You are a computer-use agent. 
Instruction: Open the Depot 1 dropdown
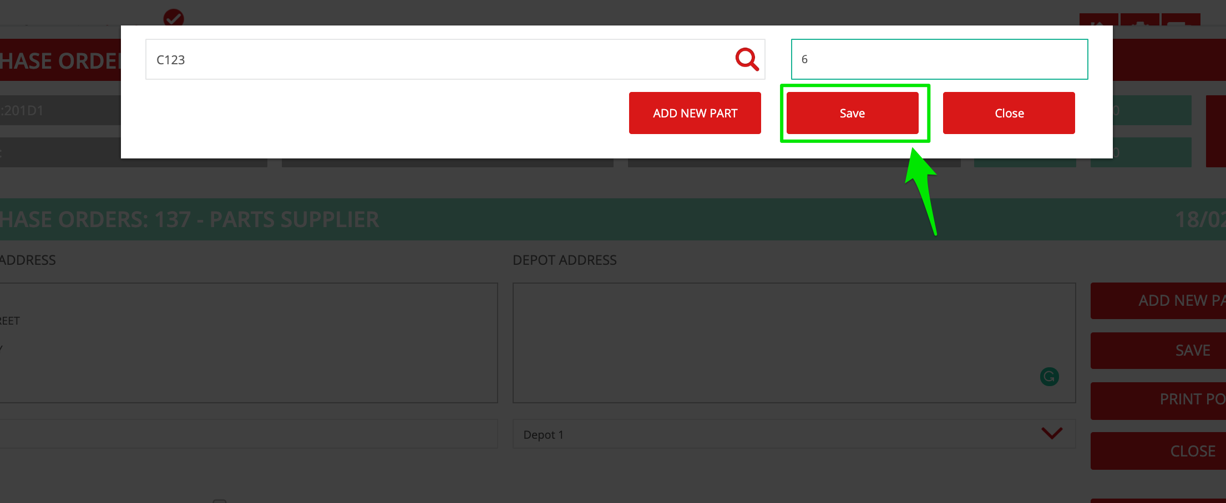pyautogui.click(x=794, y=434)
